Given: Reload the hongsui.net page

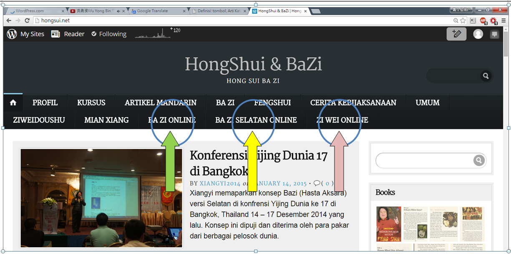Looking at the screenshot, I should [x=28, y=20].
